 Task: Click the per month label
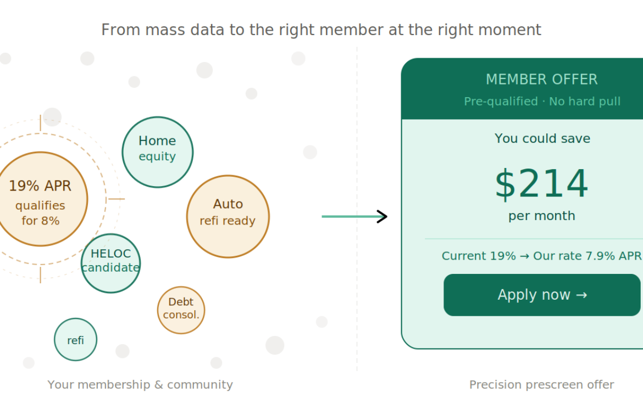pyautogui.click(x=541, y=216)
